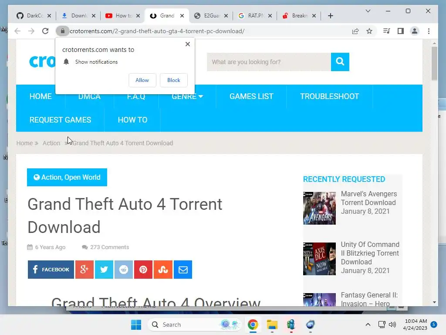
Task: Open Unity Of Command II Blitzkrieg link
Action: point(370,253)
